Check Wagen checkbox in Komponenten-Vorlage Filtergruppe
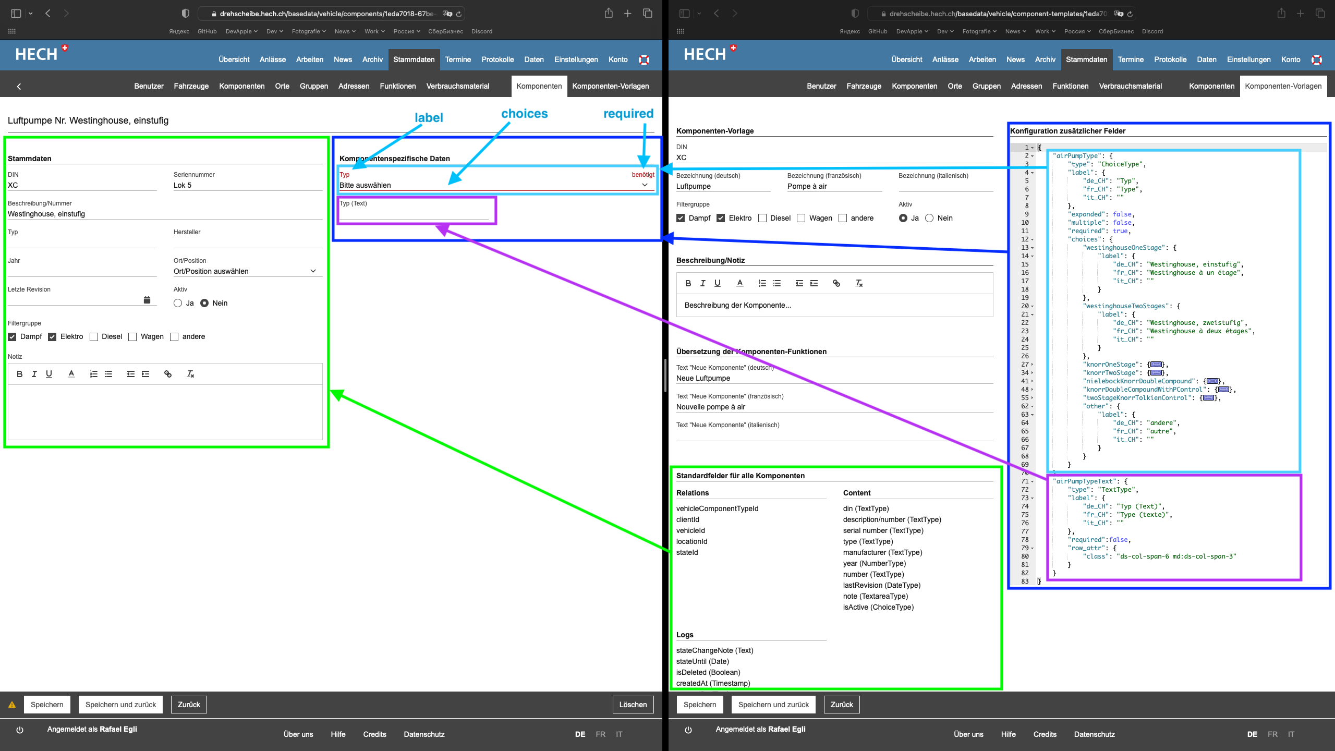 click(x=801, y=218)
